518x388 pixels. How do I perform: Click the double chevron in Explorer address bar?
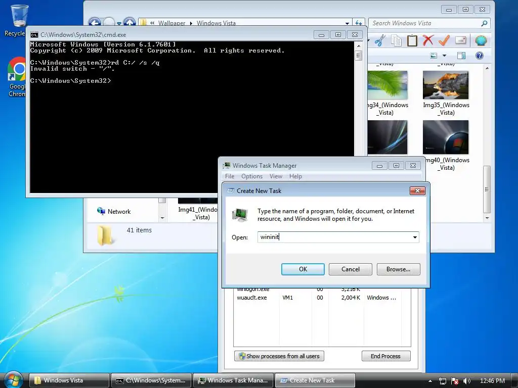[x=152, y=23]
